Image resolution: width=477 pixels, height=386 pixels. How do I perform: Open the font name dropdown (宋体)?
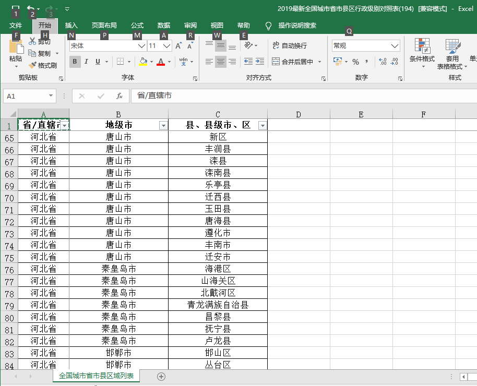[x=141, y=46]
